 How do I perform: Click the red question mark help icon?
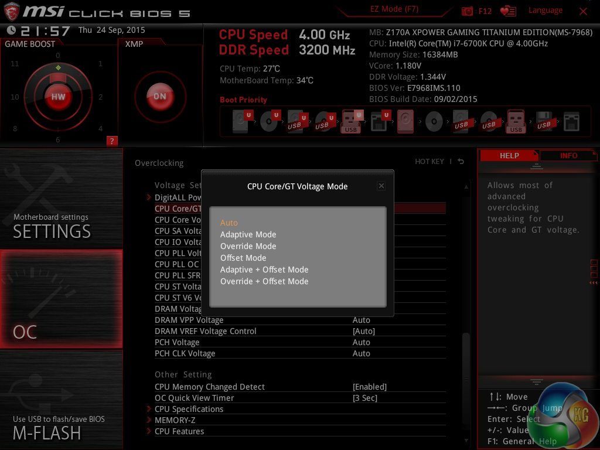point(112,141)
